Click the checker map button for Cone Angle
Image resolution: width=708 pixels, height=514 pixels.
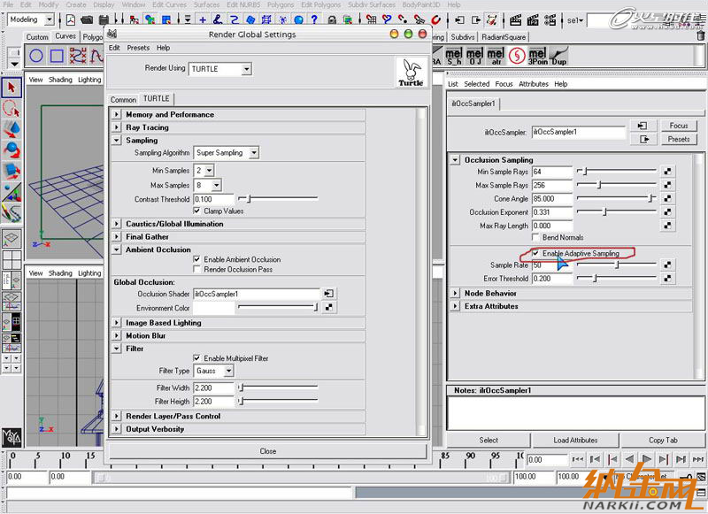click(668, 199)
